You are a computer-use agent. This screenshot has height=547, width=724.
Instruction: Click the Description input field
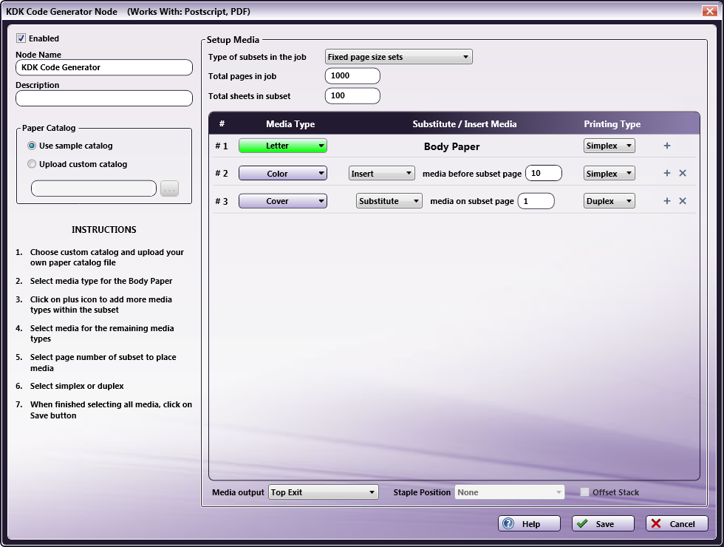tap(104, 98)
